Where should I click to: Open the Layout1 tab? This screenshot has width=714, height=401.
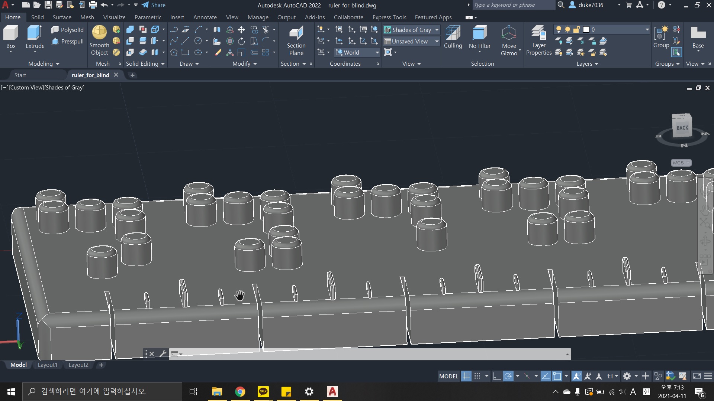click(48, 365)
